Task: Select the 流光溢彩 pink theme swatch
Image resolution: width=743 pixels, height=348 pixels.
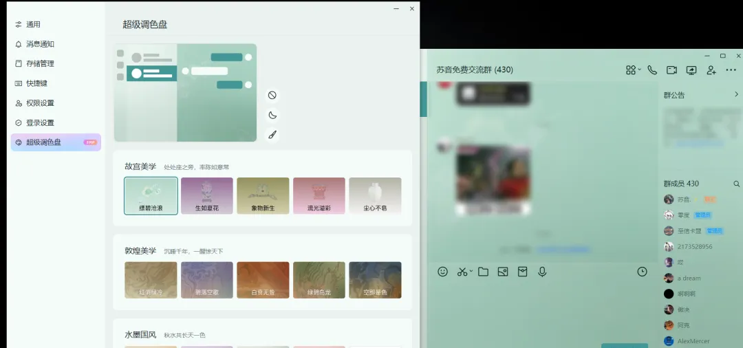Action: pos(319,196)
